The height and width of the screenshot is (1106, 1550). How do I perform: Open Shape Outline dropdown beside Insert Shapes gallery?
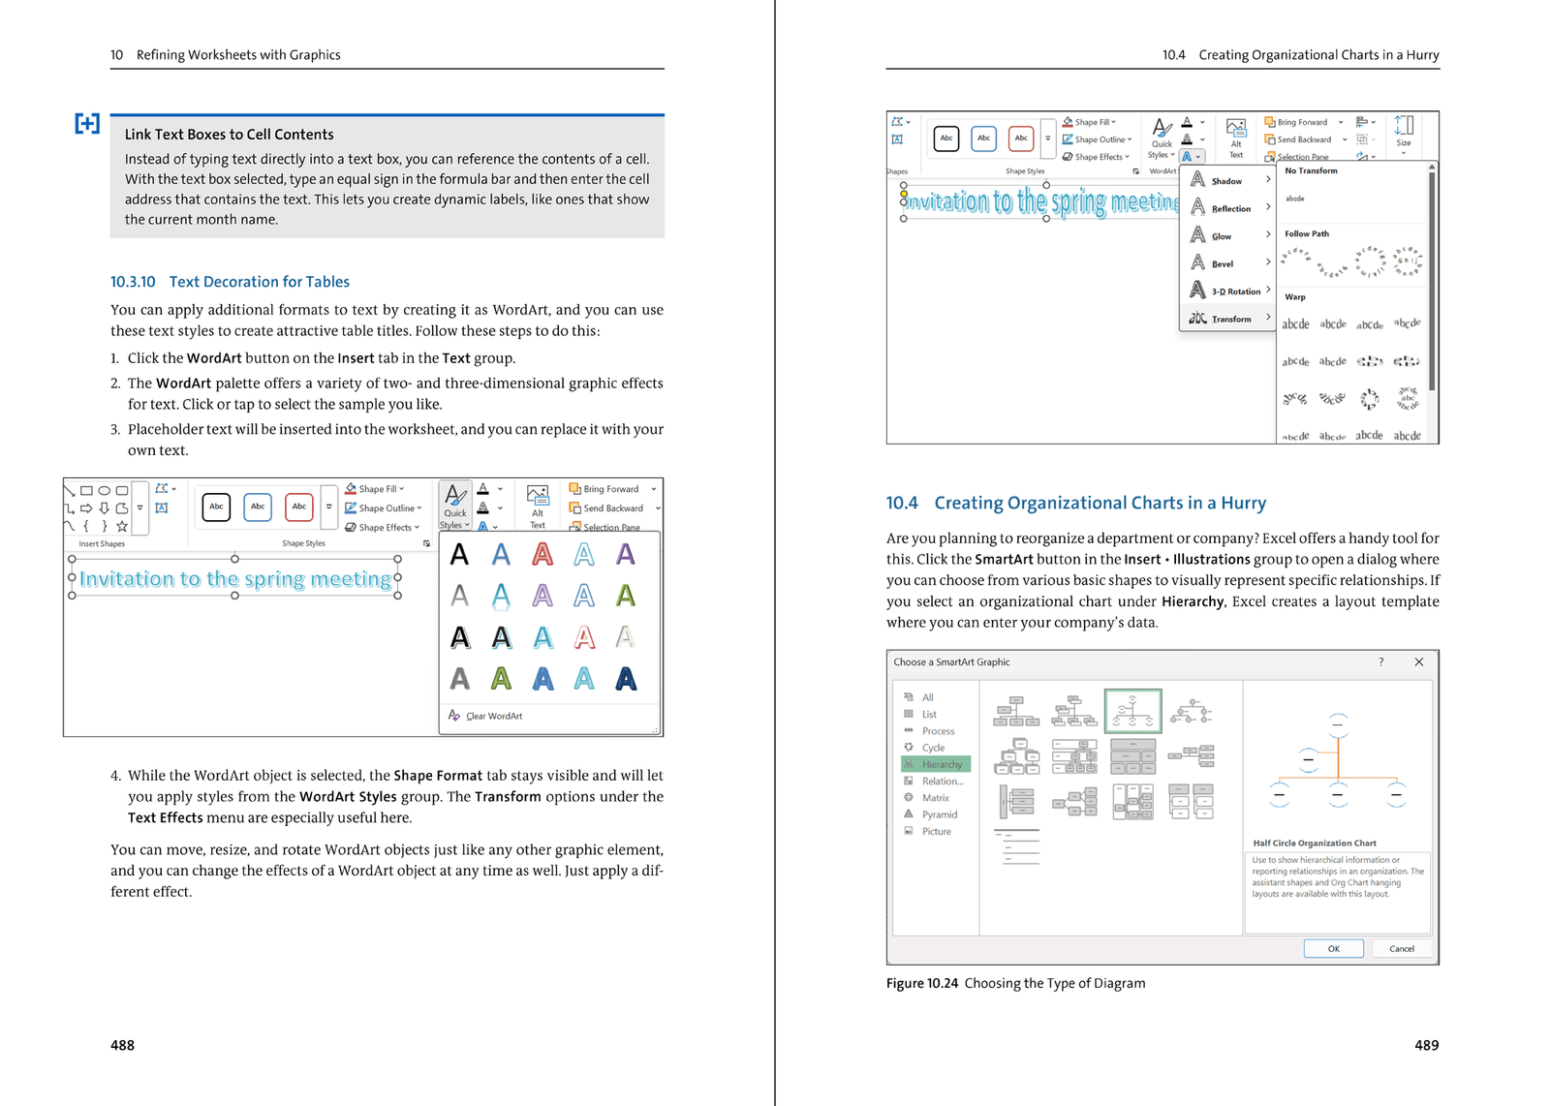pos(384,507)
